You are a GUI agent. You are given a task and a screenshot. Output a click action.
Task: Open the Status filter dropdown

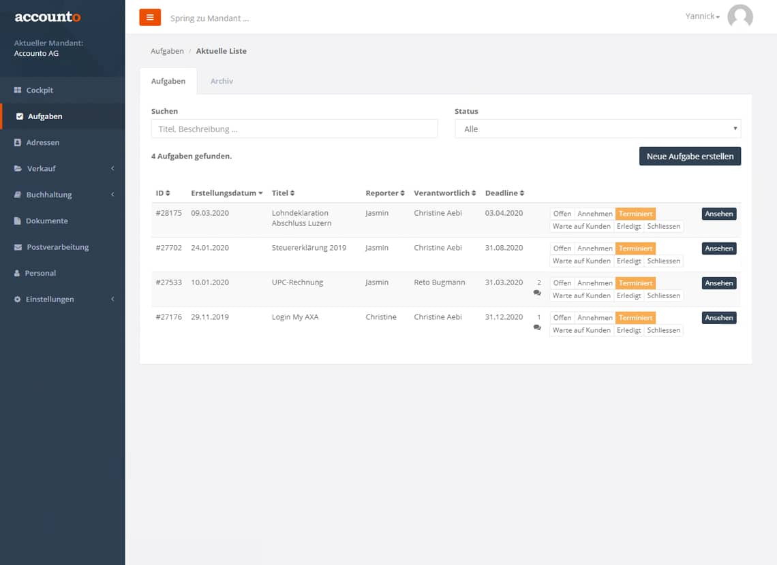598,129
